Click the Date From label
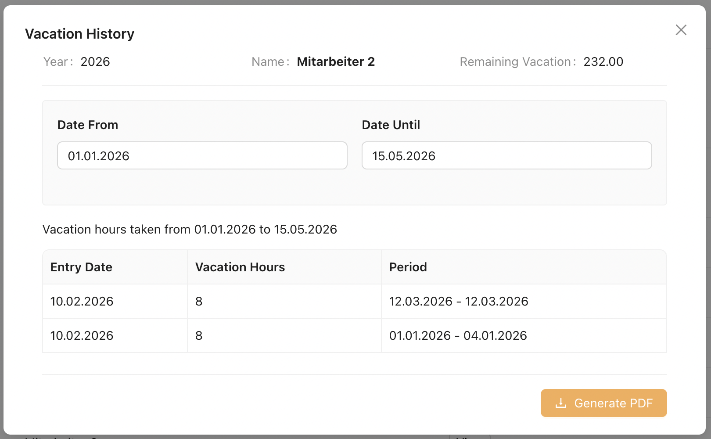711x439 pixels. 88,125
